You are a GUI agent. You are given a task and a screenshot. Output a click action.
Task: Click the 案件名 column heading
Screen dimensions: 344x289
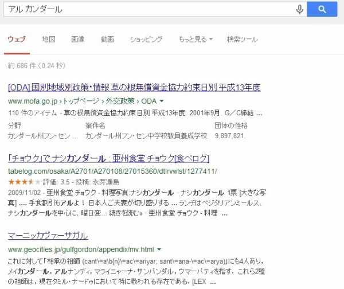pos(95,126)
